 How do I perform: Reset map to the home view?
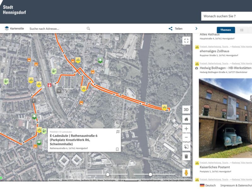pos(186,119)
